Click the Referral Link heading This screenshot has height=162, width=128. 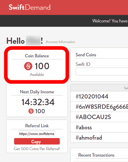[37, 126]
